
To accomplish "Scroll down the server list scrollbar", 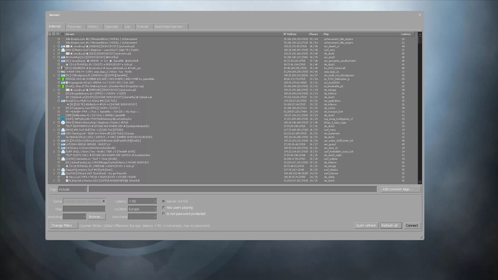I will pos(420,181).
